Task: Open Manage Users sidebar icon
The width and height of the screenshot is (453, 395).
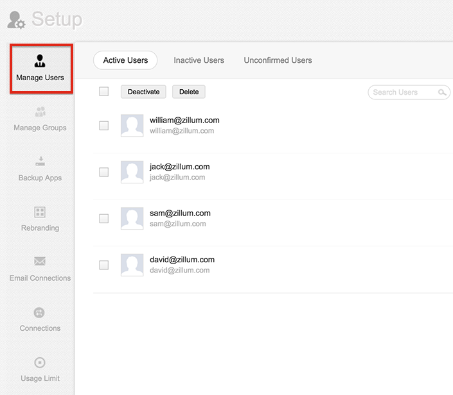Action: click(x=40, y=62)
